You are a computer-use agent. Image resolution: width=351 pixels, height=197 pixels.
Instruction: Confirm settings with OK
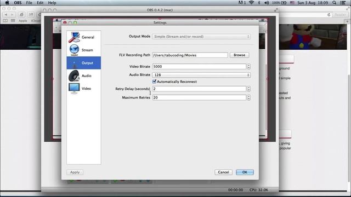[x=245, y=172]
